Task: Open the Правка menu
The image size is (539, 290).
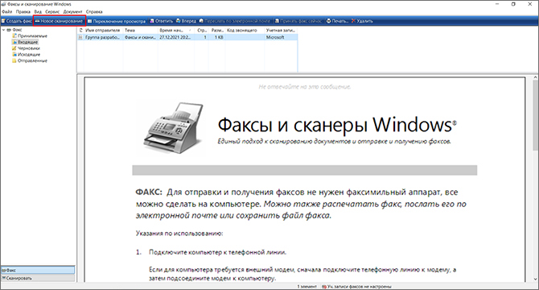Action: point(23,11)
